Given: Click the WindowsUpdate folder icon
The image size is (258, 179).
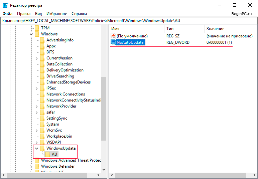Looking at the screenshot, I should pyautogui.click(x=42, y=148).
